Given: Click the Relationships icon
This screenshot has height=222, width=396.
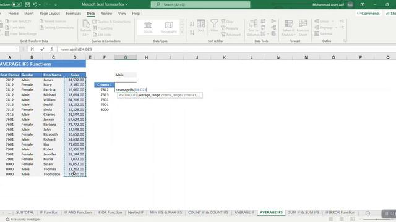Looking at the screenshot, I should [273, 27].
